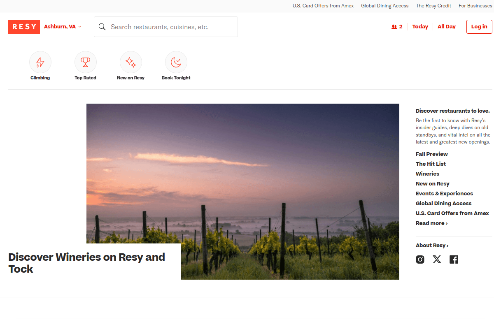
Task: Open the About Resy link
Action: (432, 245)
